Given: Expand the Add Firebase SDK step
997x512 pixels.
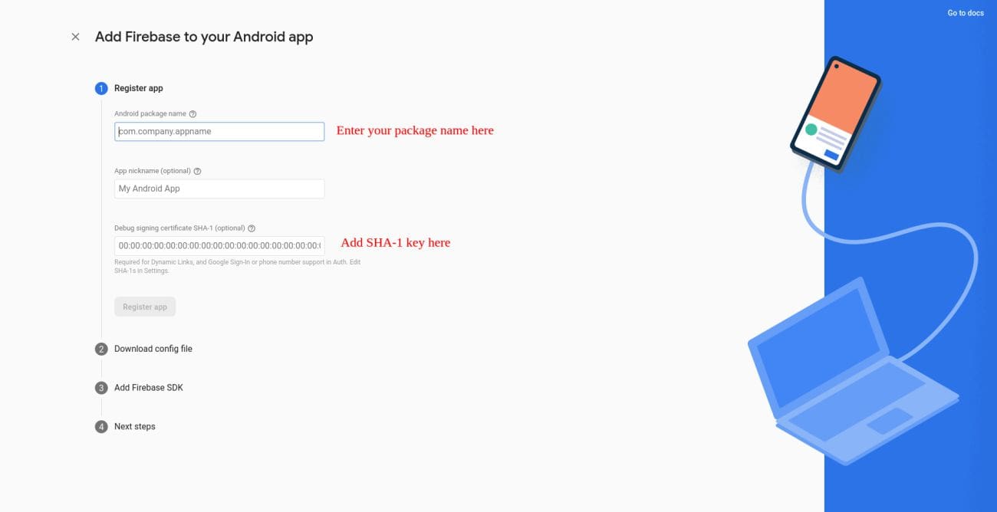Looking at the screenshot, I should click(x=149, y=388).
